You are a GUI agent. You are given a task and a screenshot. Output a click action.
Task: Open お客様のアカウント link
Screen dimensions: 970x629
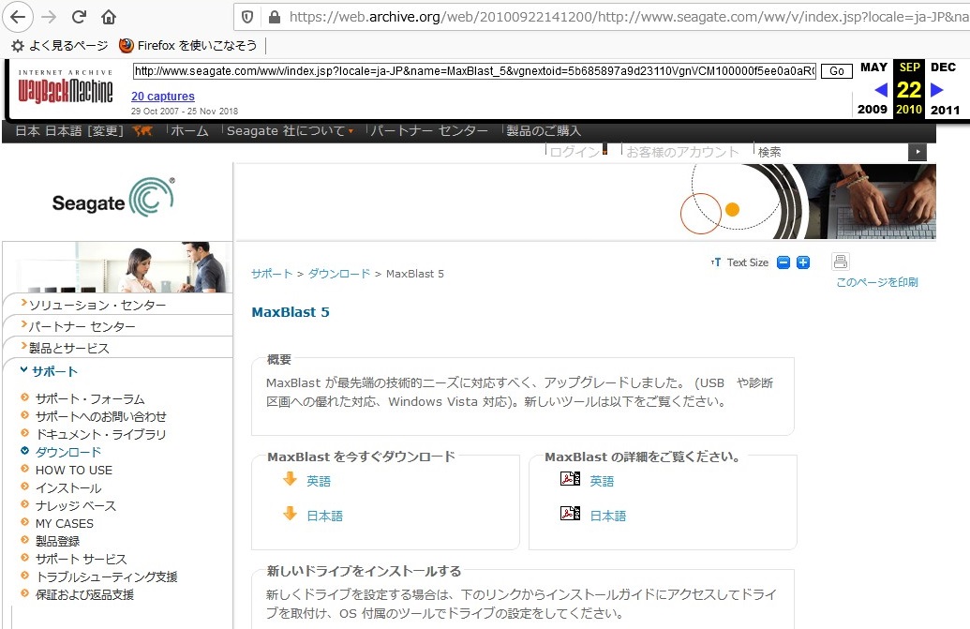click(682, 152)
